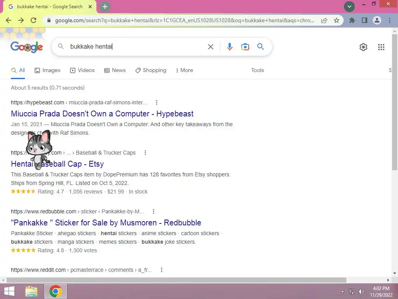Click the scroll-right arrow of horizontal scrollbar
Viewport: 398px width, 299px height.
click(388, 280)
